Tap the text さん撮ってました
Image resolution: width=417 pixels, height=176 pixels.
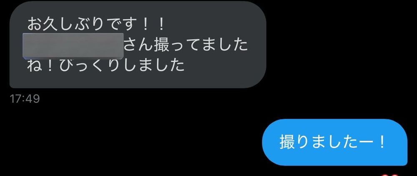coord(186,45)
